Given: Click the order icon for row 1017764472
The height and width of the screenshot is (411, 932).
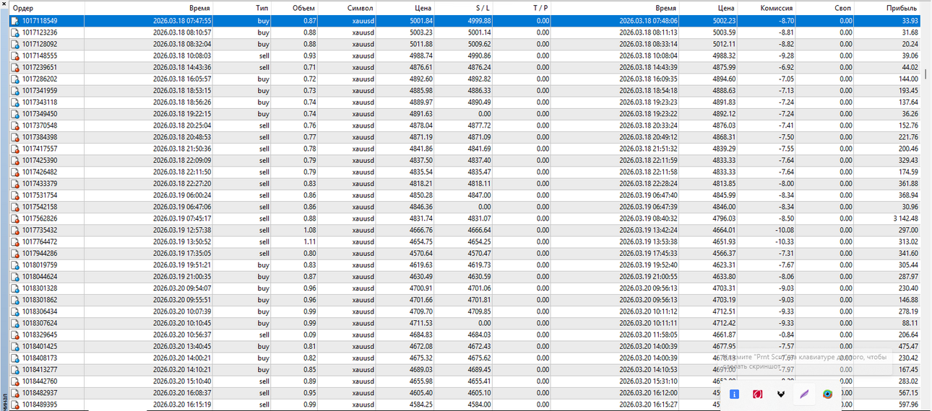Looking at the screenshot, I should tap(14, 242).
